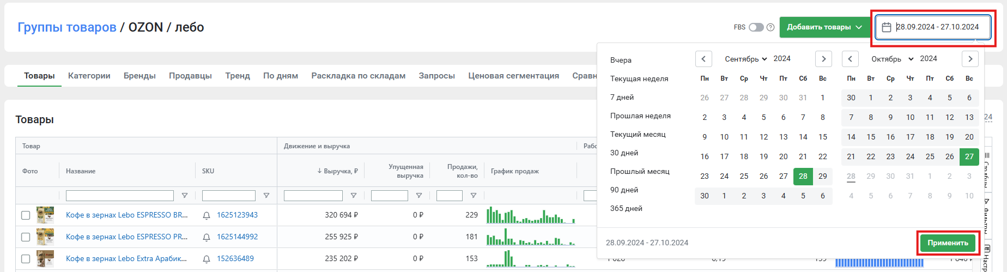Toggle the FBS switch

[756, 27]
